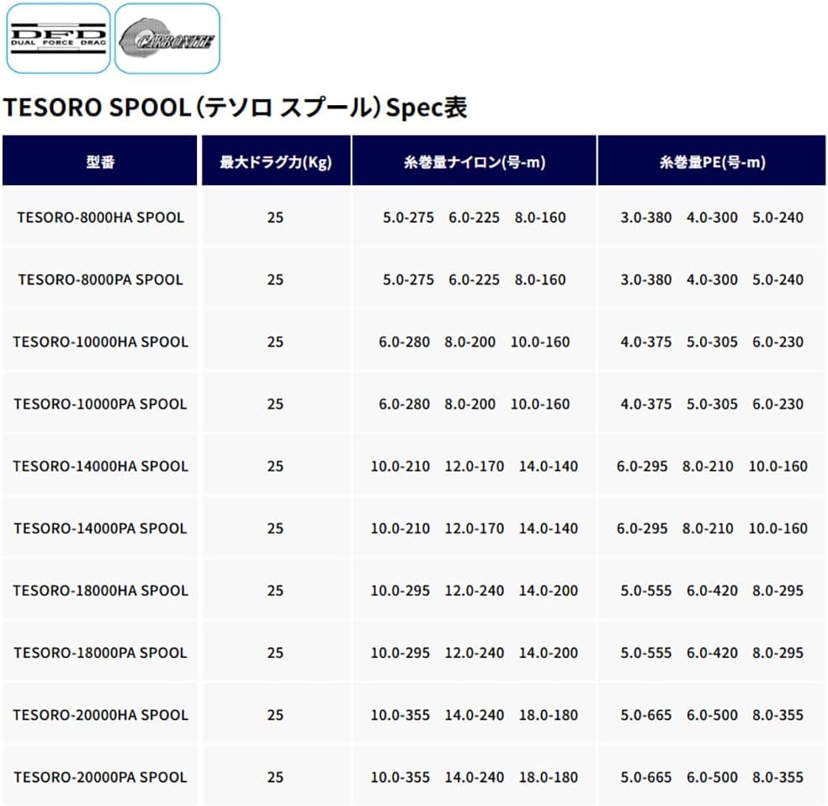Select the TESORO-8000HA SPOOL model cell
Image resolution: width=828 pixels, height=806 pixels.
pyautogui.click(x=100, y=217)
